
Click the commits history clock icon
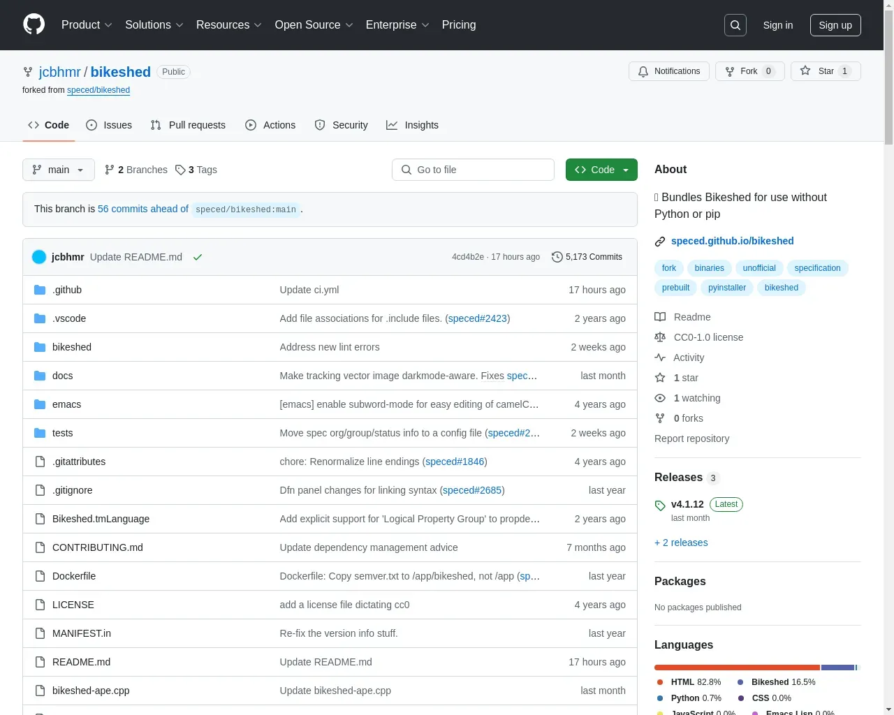pos(557,257)
